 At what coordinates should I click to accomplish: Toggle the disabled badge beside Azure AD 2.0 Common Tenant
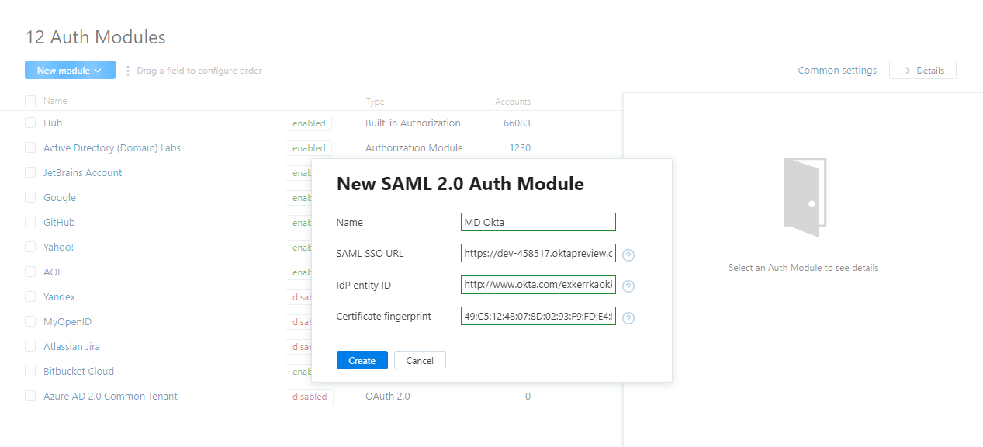309,396
